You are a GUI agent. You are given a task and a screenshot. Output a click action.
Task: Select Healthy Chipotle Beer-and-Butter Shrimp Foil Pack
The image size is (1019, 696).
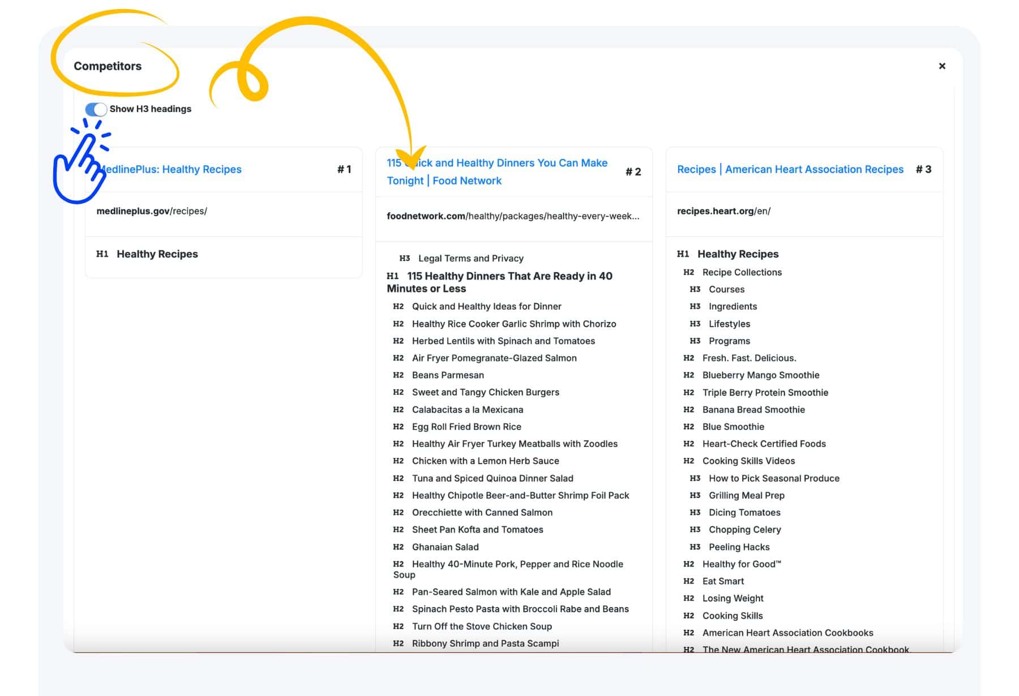[x=520, y=495]
